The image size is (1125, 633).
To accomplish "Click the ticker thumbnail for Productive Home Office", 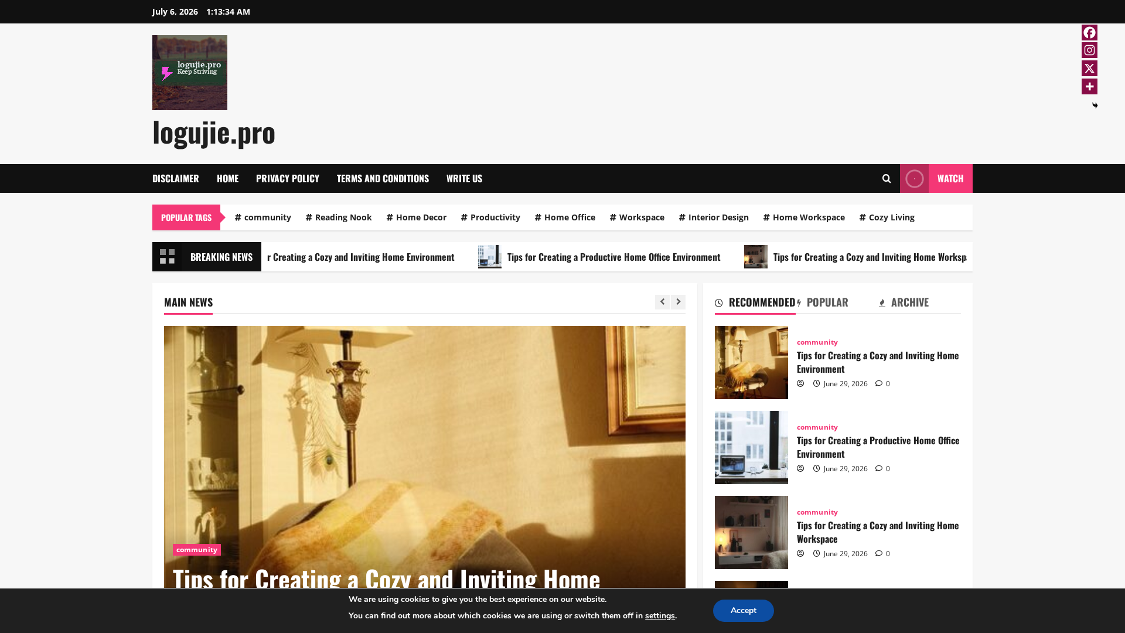I will point(490,257).
